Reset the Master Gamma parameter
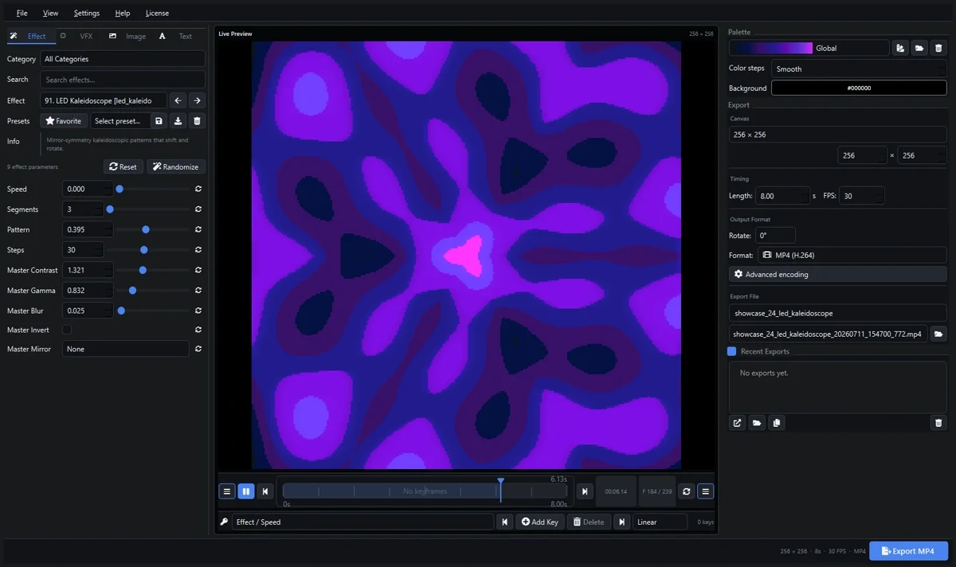Image resolution: width=956 pixels, height=567 pixels. click(198, 291)
